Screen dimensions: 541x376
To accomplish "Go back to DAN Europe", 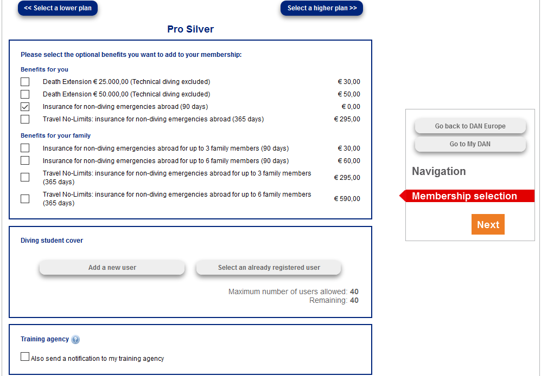I will pyautogui.click(x=470, y=126).
